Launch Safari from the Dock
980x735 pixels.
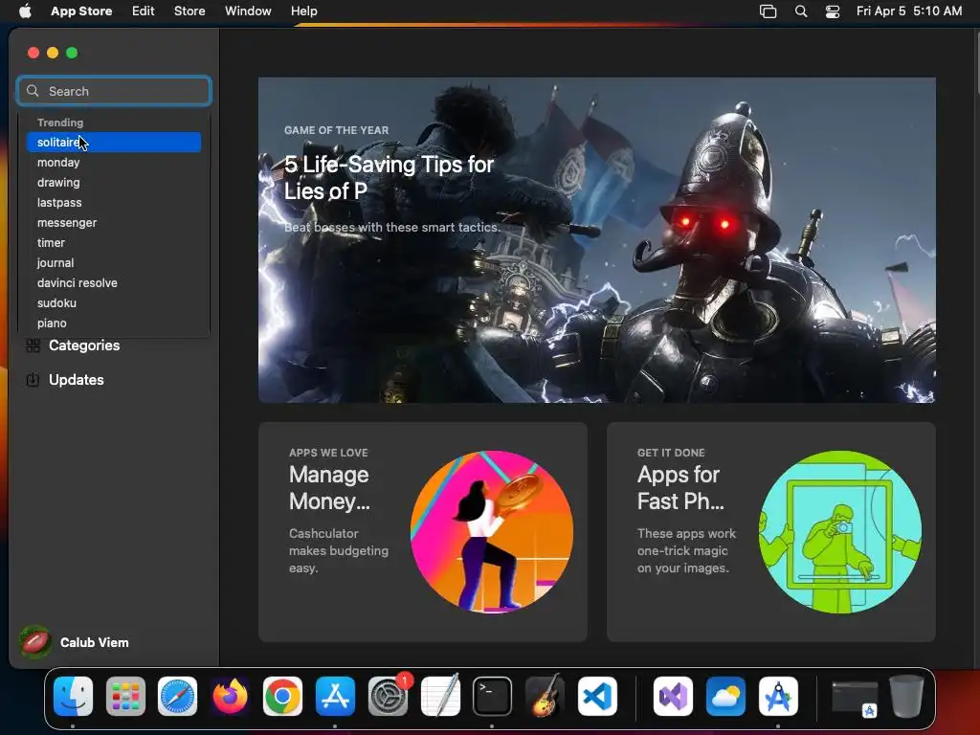177,696
